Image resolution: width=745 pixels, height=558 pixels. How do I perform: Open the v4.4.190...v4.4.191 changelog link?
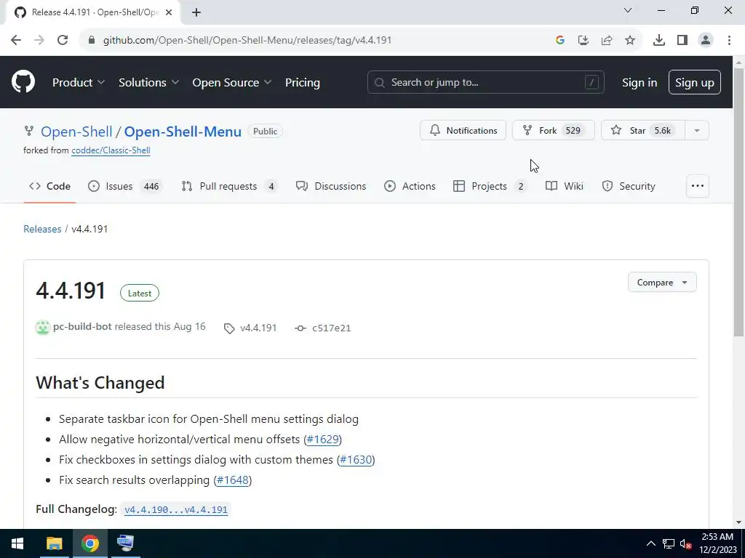coord(176,509)
